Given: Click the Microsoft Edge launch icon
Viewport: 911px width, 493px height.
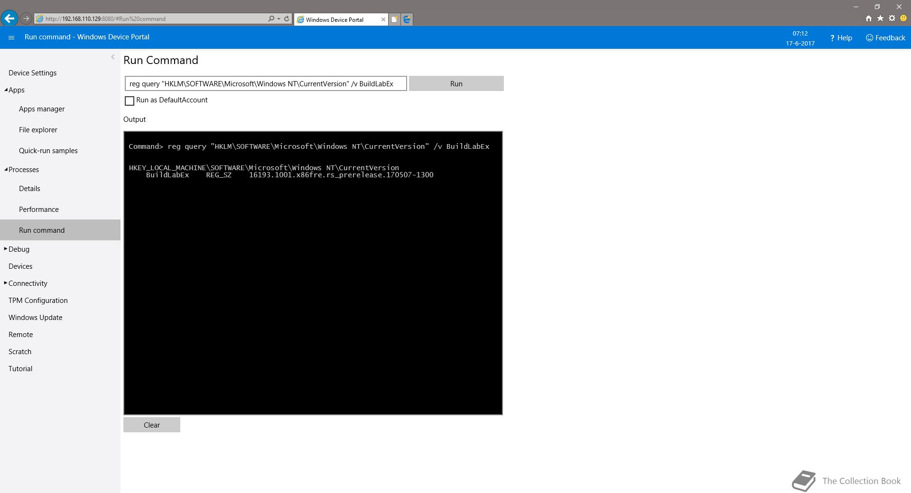Looking at the screenshot, I should (x=407, y=19).
